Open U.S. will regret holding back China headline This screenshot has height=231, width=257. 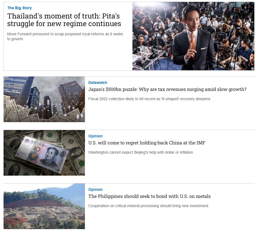click(x=147, y=143)
